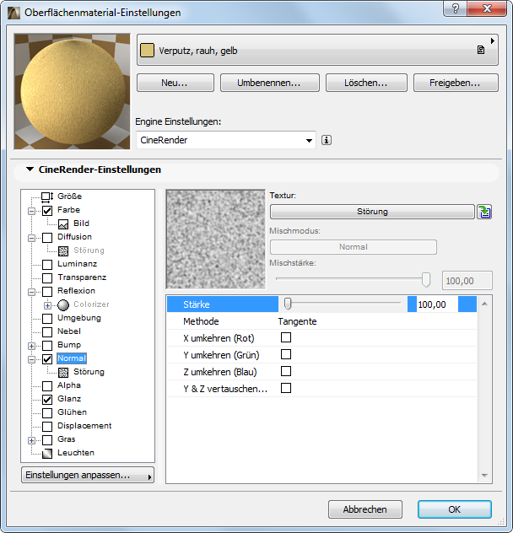513x533 pixels.
Task: Click the Störung texture button
Action: [x=372, y=212]
